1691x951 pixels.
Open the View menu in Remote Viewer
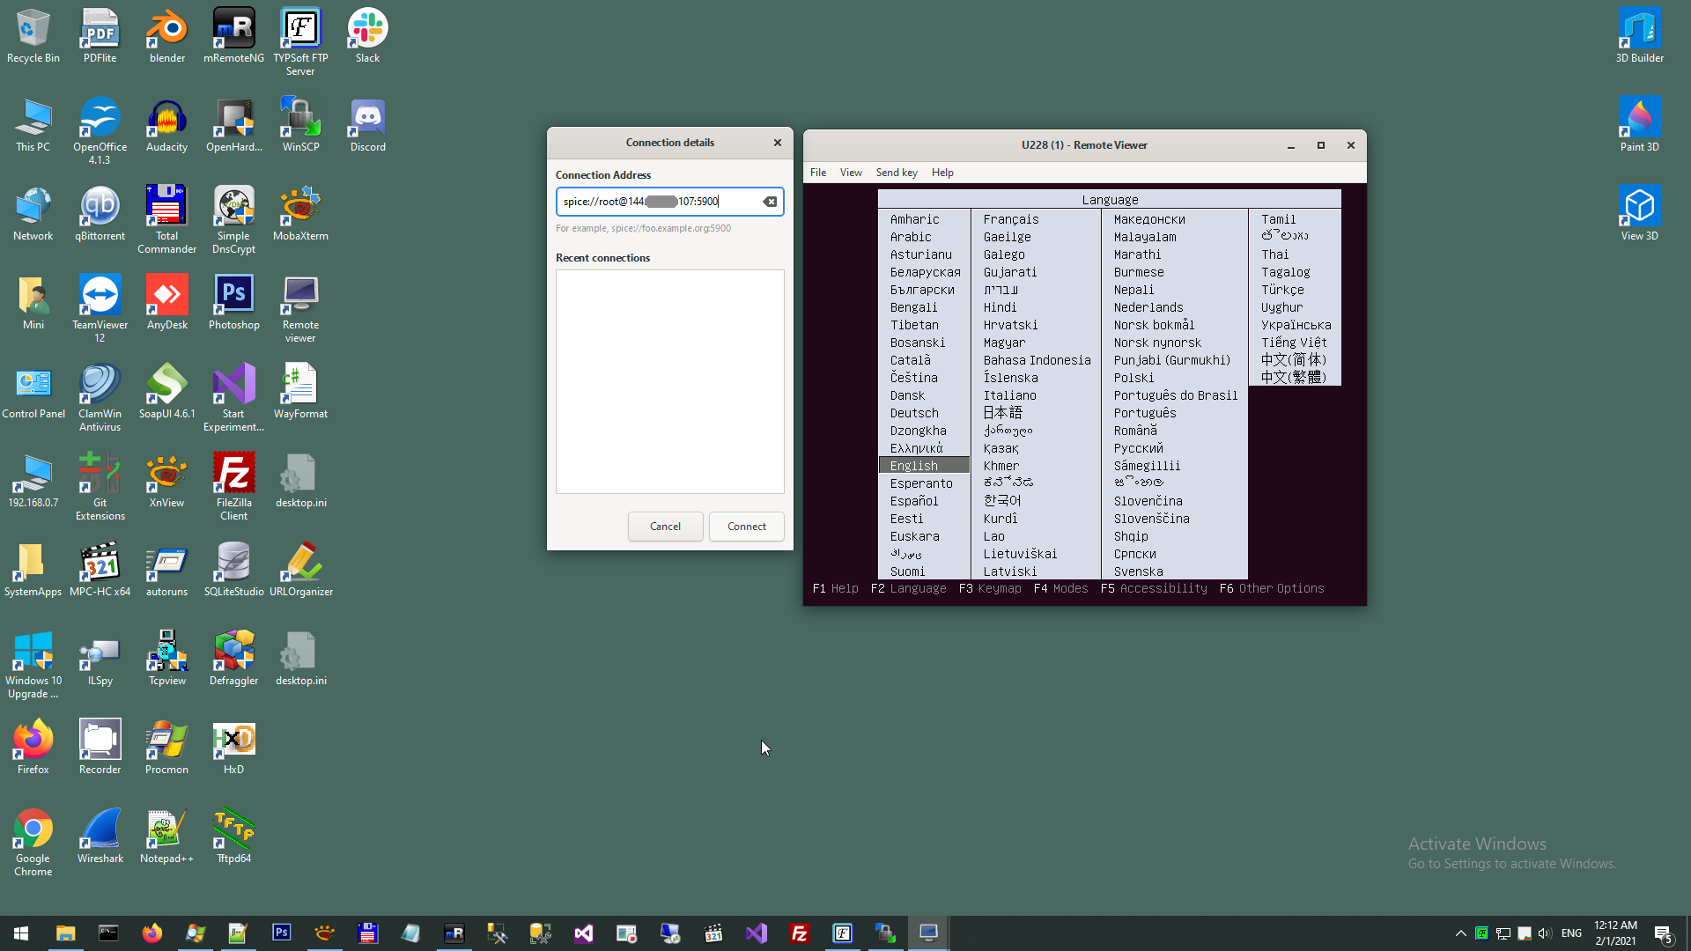[x=851, y=173]
